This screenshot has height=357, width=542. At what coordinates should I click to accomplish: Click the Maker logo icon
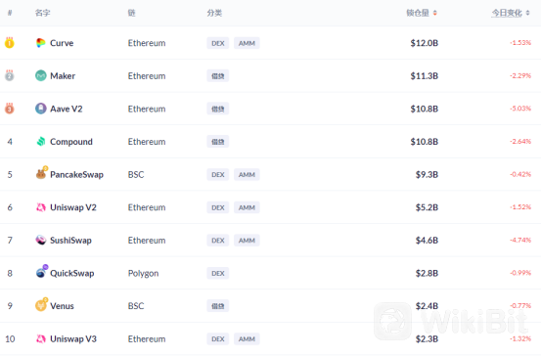(x=41, y=75)
